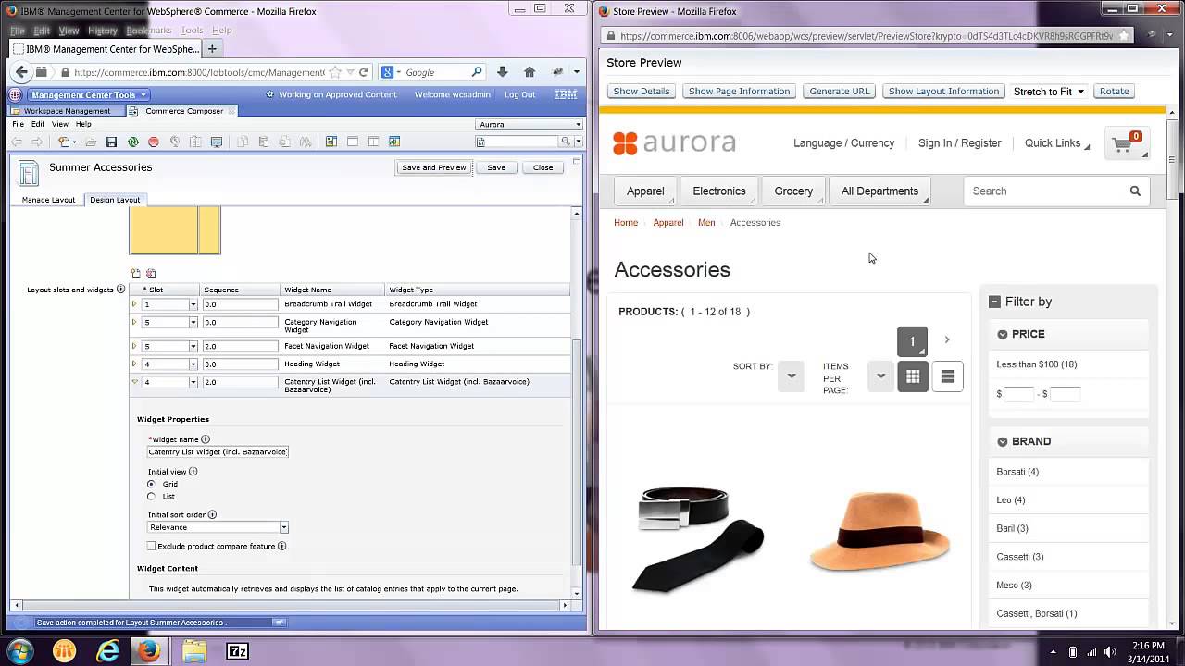Click the search button icon in Composer find box
This screenshot has width=1185, height=666.
tap(565, 142)
